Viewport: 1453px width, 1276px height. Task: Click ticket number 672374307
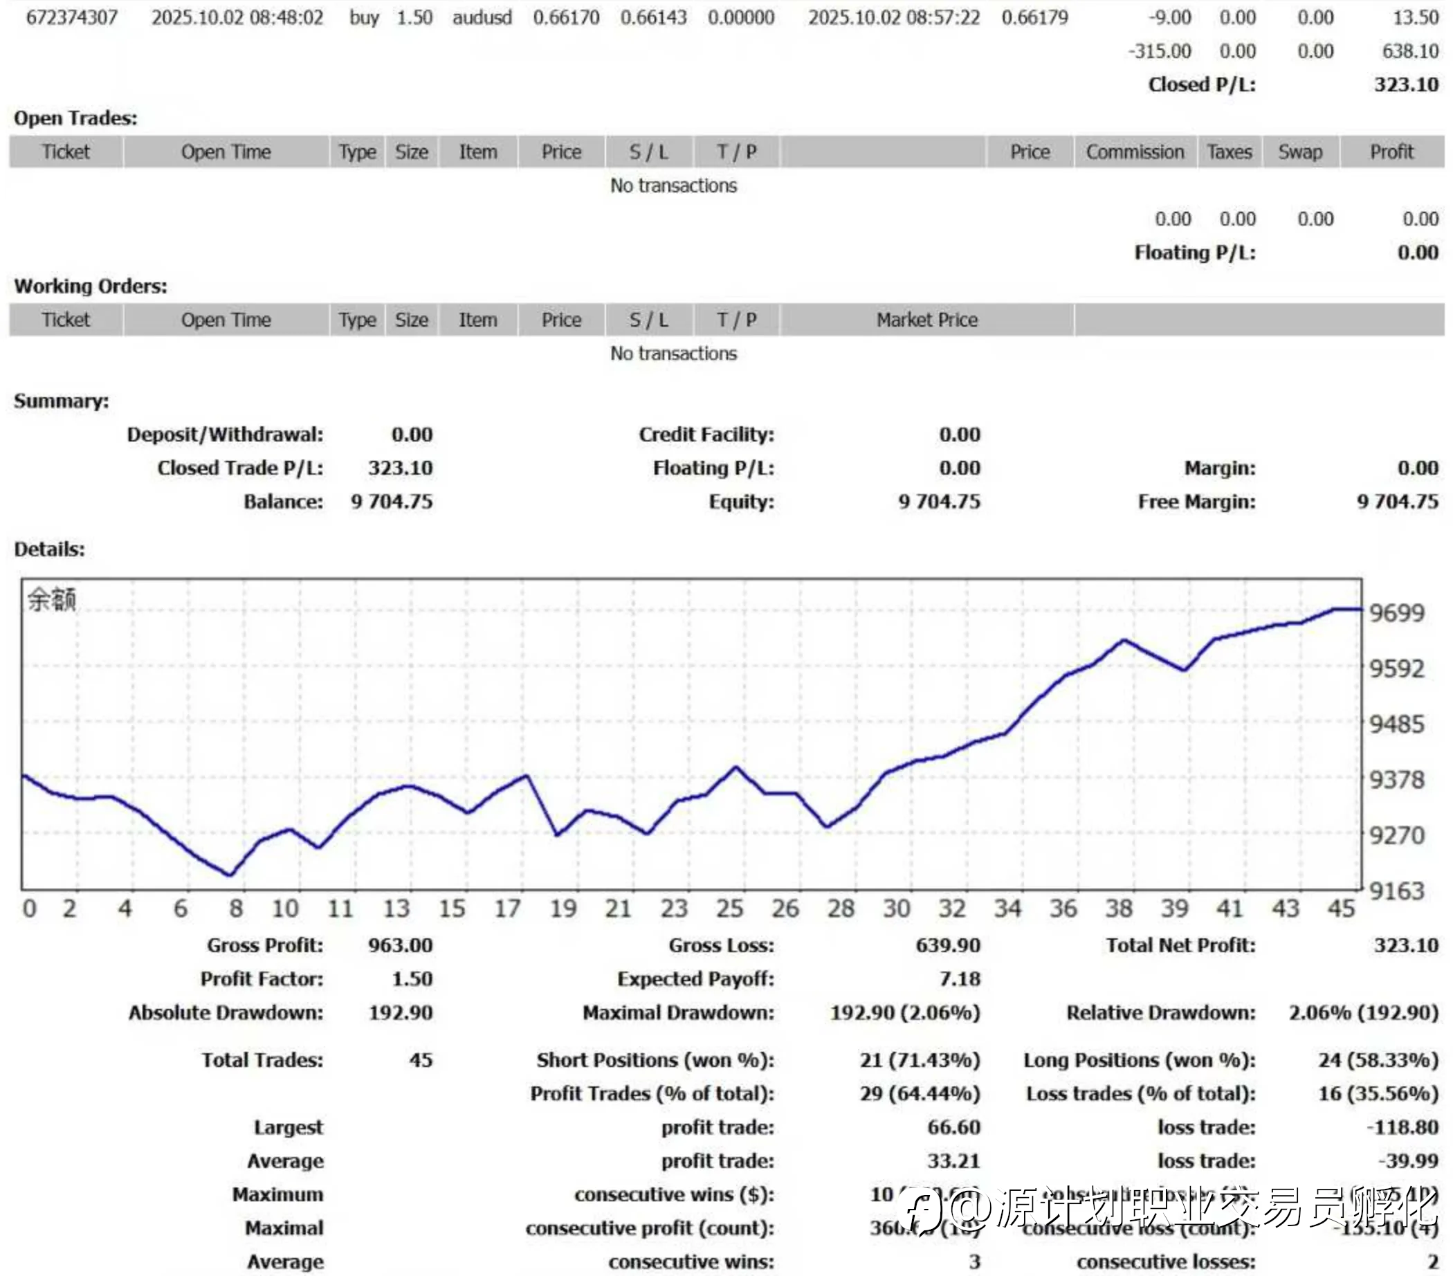pyautogui.click(x=72, y=18)
